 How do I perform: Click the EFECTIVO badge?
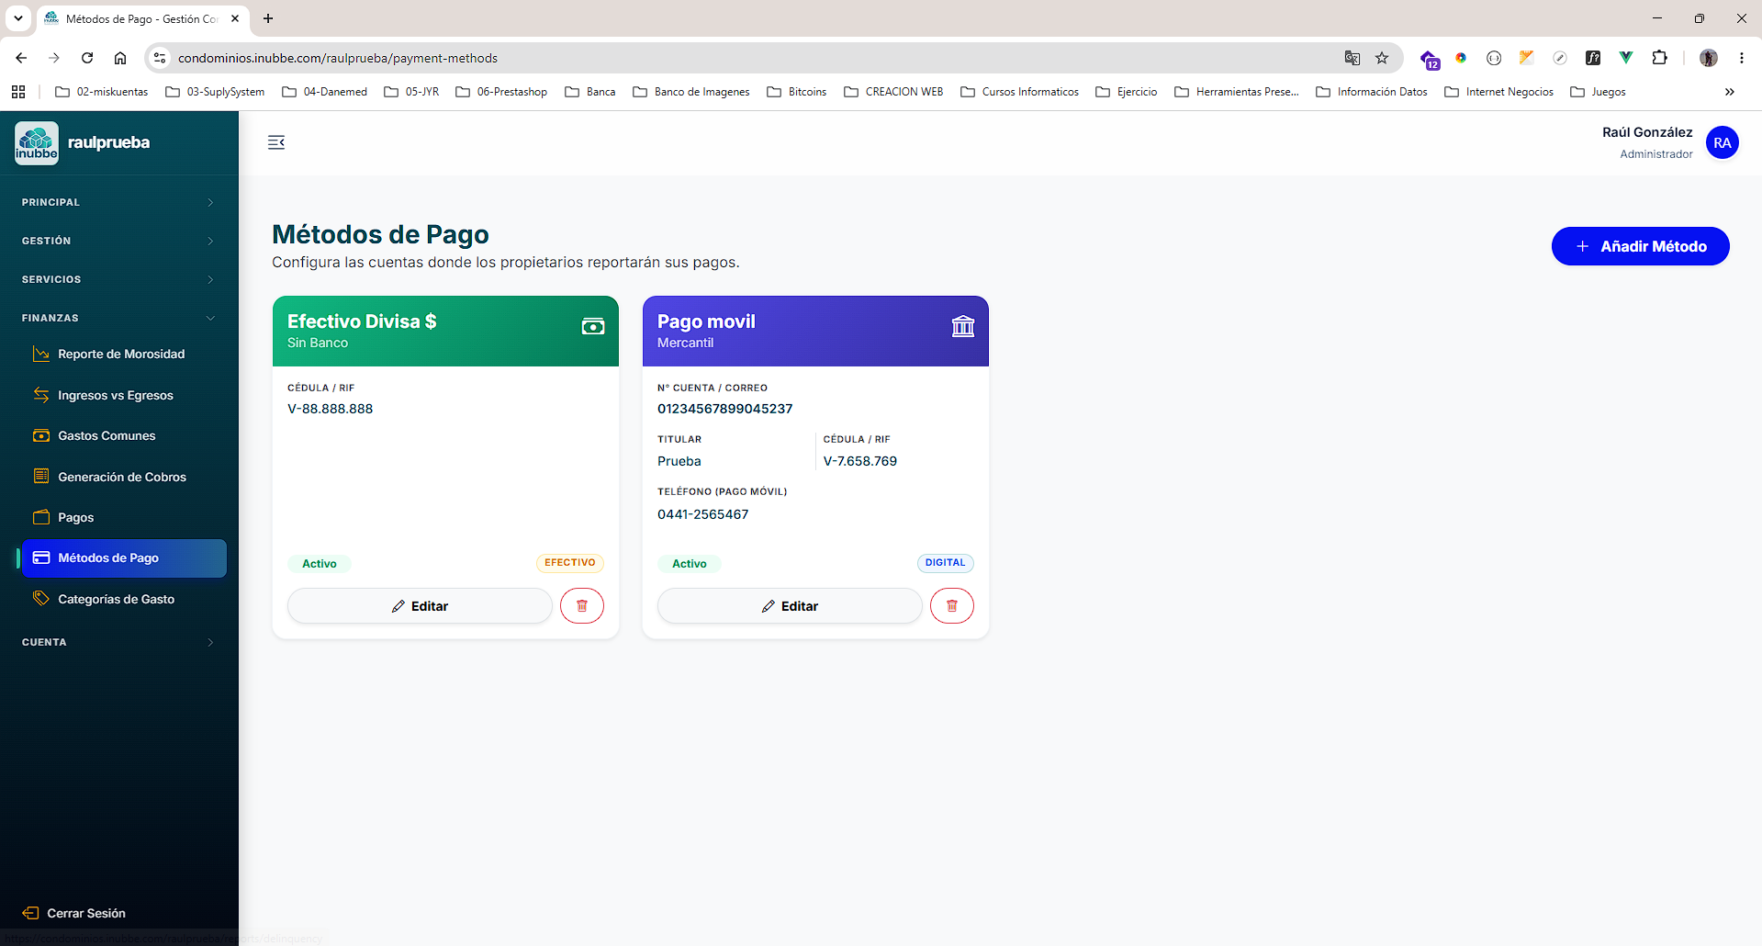coord(569,563)
